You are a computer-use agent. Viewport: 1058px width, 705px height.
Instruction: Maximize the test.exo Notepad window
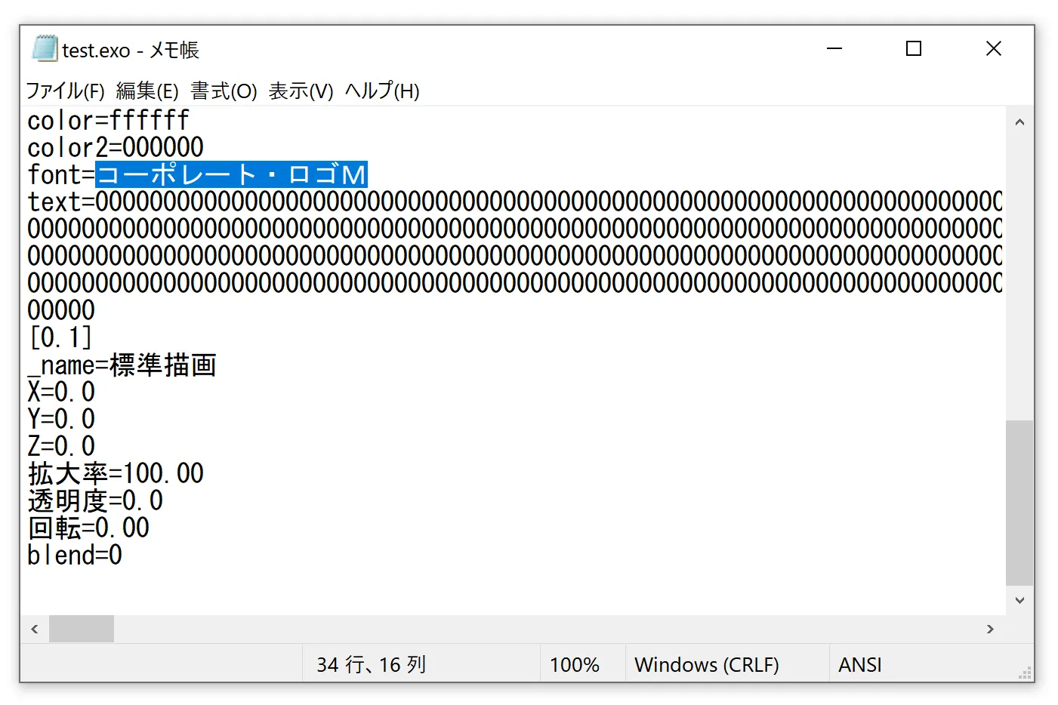click(914, 49)
